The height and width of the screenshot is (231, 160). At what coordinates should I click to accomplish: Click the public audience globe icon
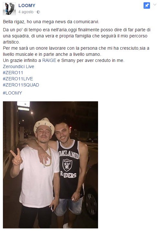[x=38, y=12]
